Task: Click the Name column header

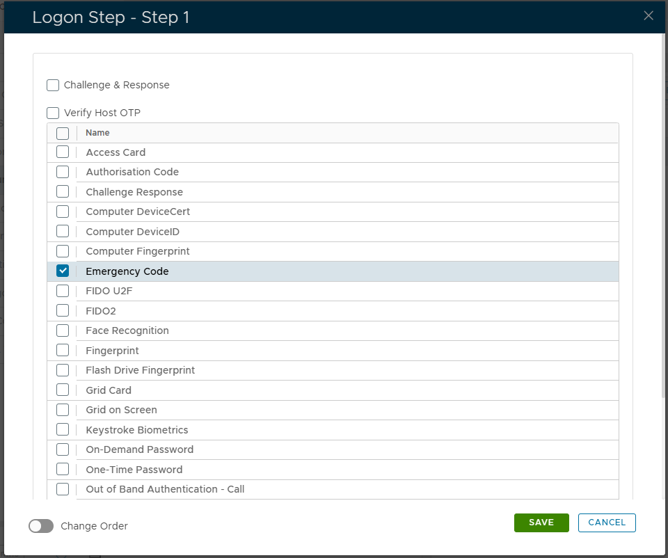Action: tap(98, 133)
